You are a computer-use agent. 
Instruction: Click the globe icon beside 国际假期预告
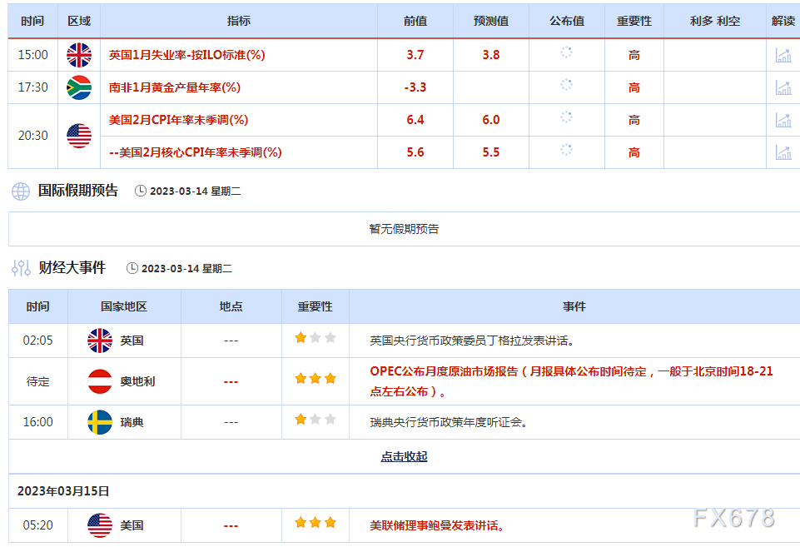click(x=18, y=191)
